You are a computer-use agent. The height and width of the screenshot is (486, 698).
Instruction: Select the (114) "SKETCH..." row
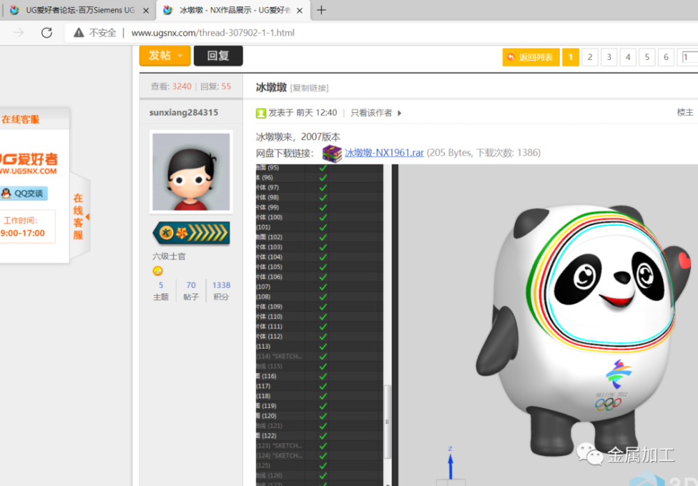(319, 356)
